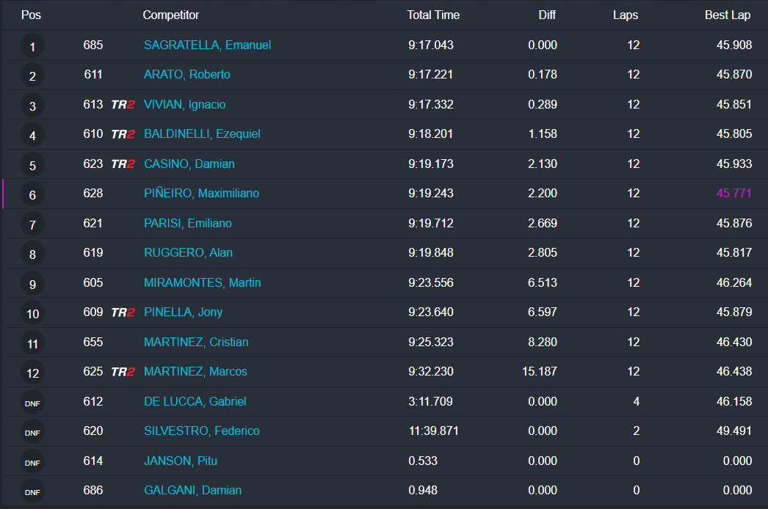
Task: Click the purple fastest lap 45.771
Action: [733, 194]
